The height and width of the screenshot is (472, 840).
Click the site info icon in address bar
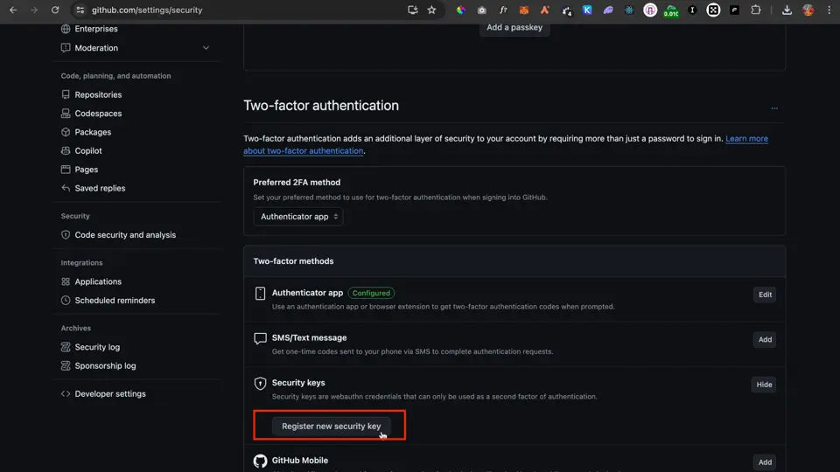click(80, 10)
